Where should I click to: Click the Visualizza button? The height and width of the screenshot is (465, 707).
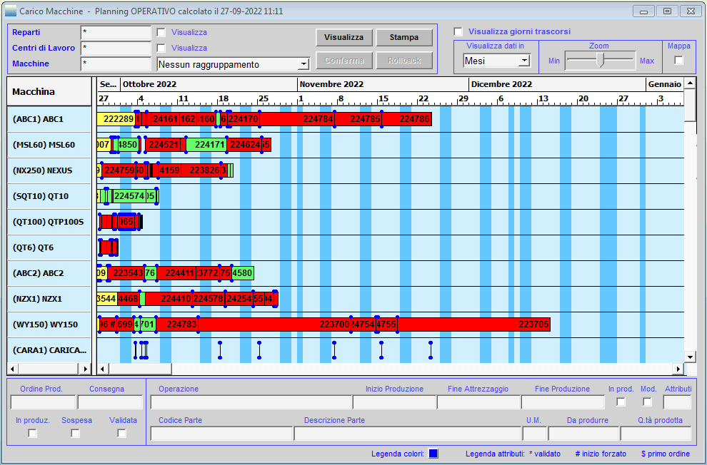344,38
